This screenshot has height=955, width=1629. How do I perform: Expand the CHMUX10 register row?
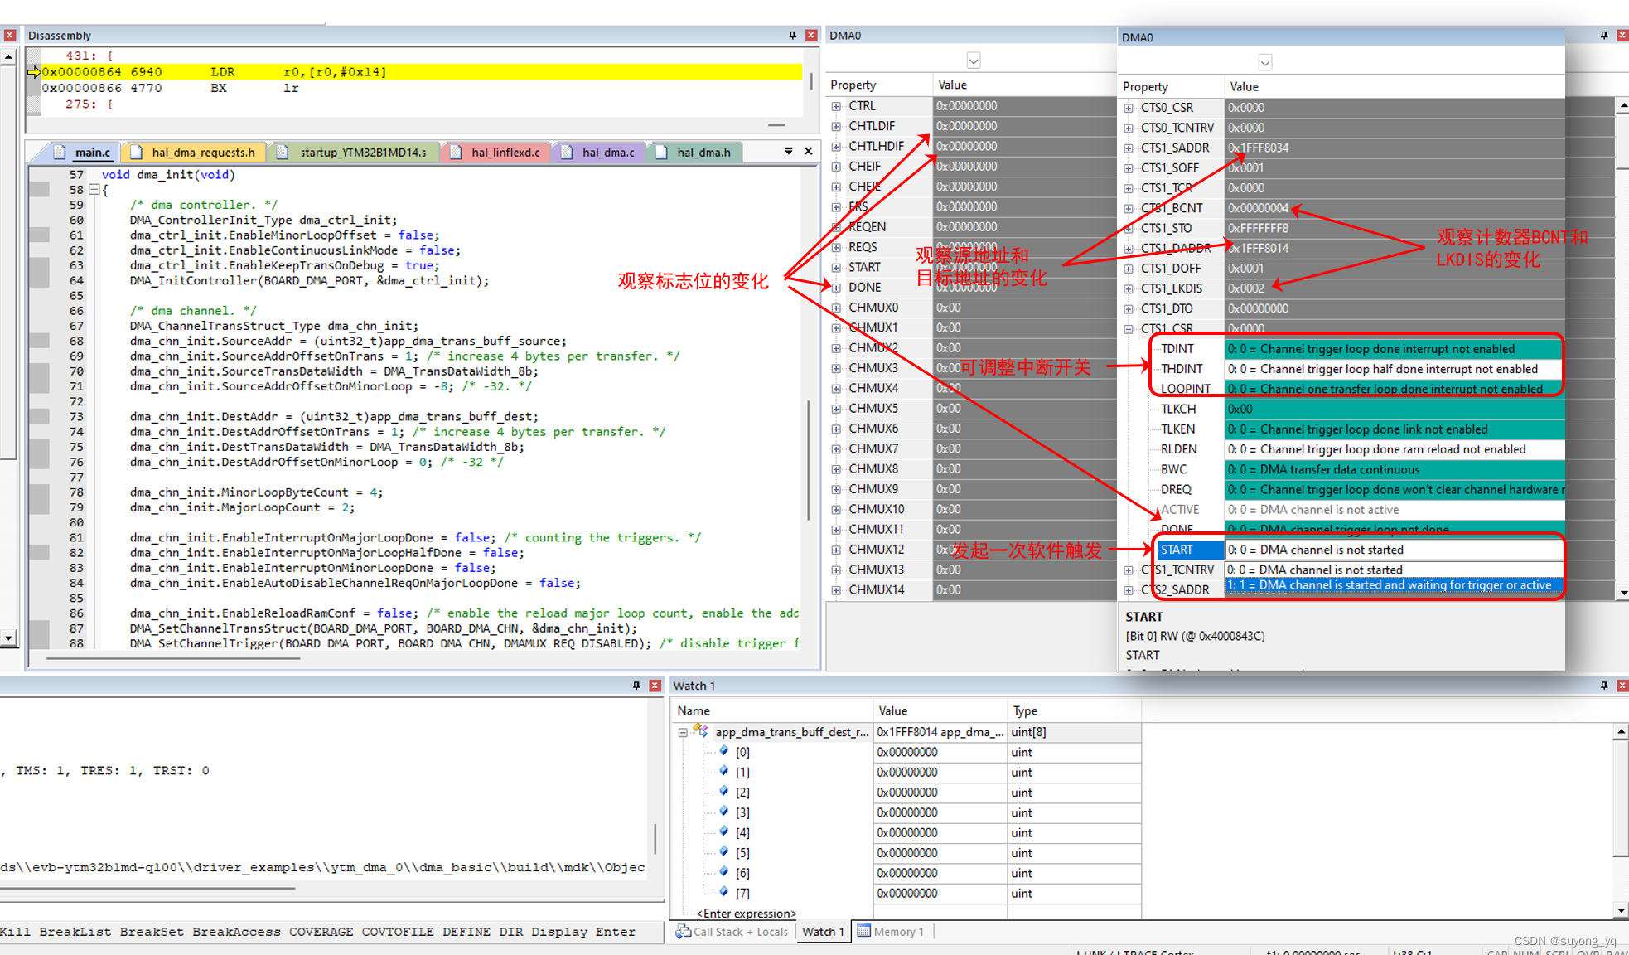836,509
